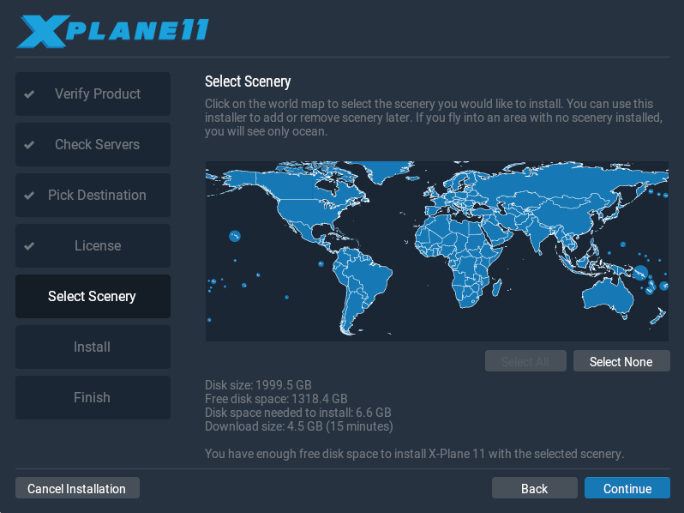The width and height of the screenshot is (684, 513).
Task: Click the Verify Product checkmark icon
Action: 29,94
